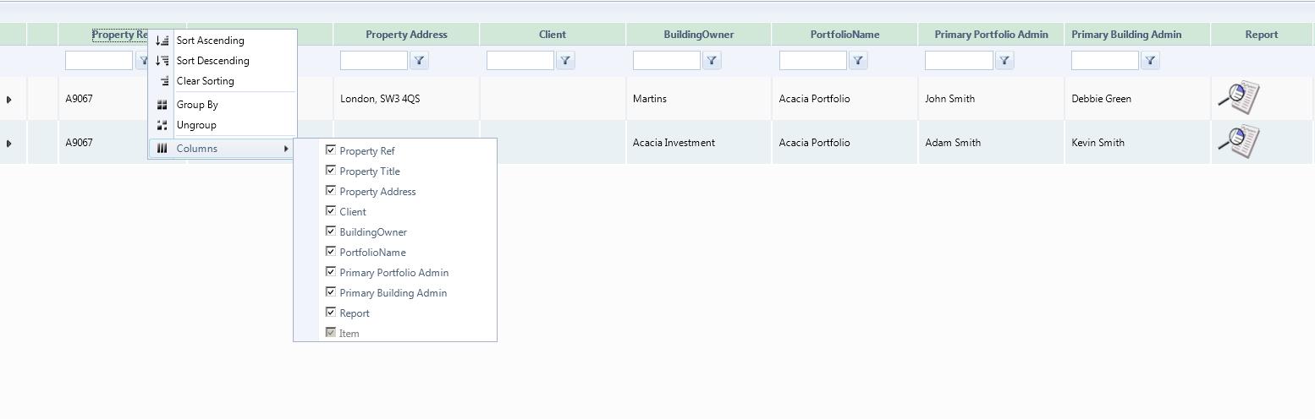This screenshot has width=1315, height=419.
Task: Click filter icon under Primary Portfolio Admin
Action: click(1004, 61)
